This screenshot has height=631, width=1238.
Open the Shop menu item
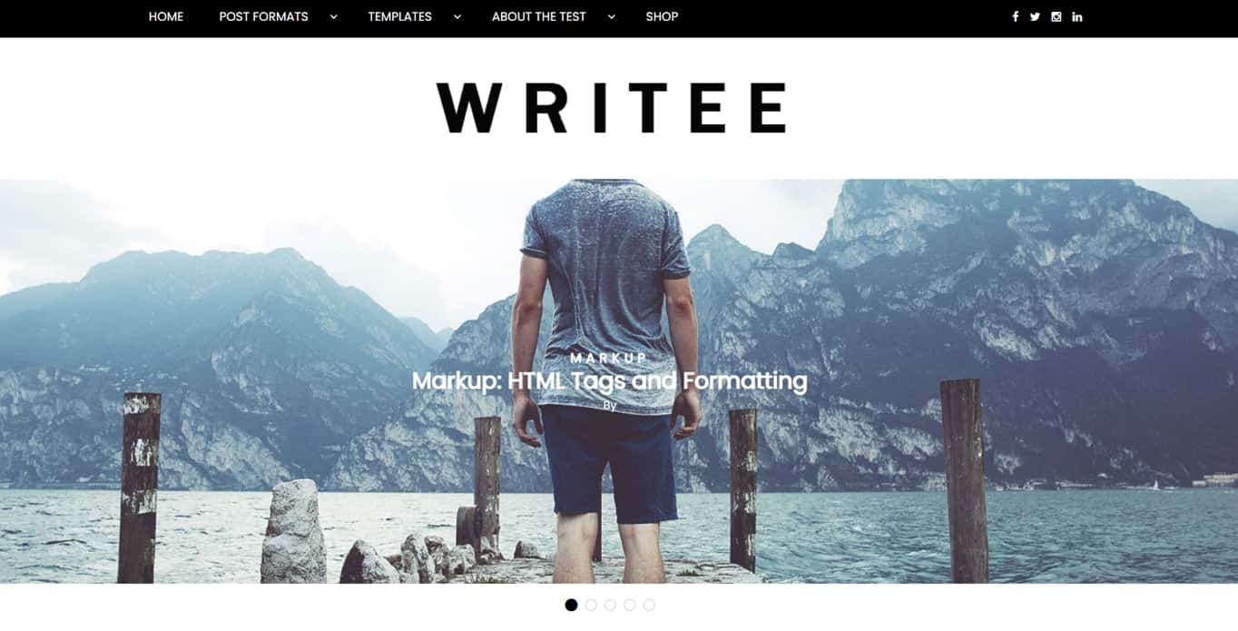662,16
